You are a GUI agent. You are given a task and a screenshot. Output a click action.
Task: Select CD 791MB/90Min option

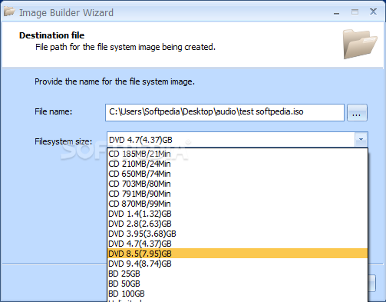(x=237, y=194)
